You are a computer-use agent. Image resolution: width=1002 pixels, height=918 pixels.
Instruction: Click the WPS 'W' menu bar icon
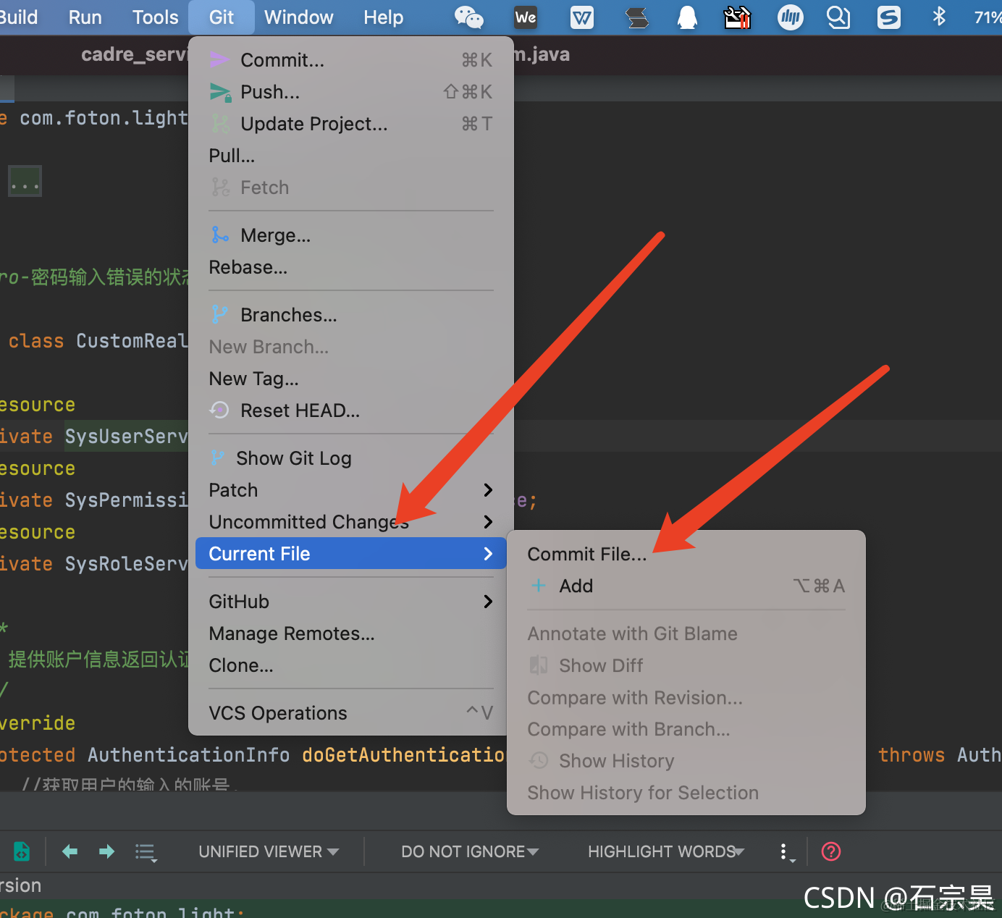click(x=582, y=17)
